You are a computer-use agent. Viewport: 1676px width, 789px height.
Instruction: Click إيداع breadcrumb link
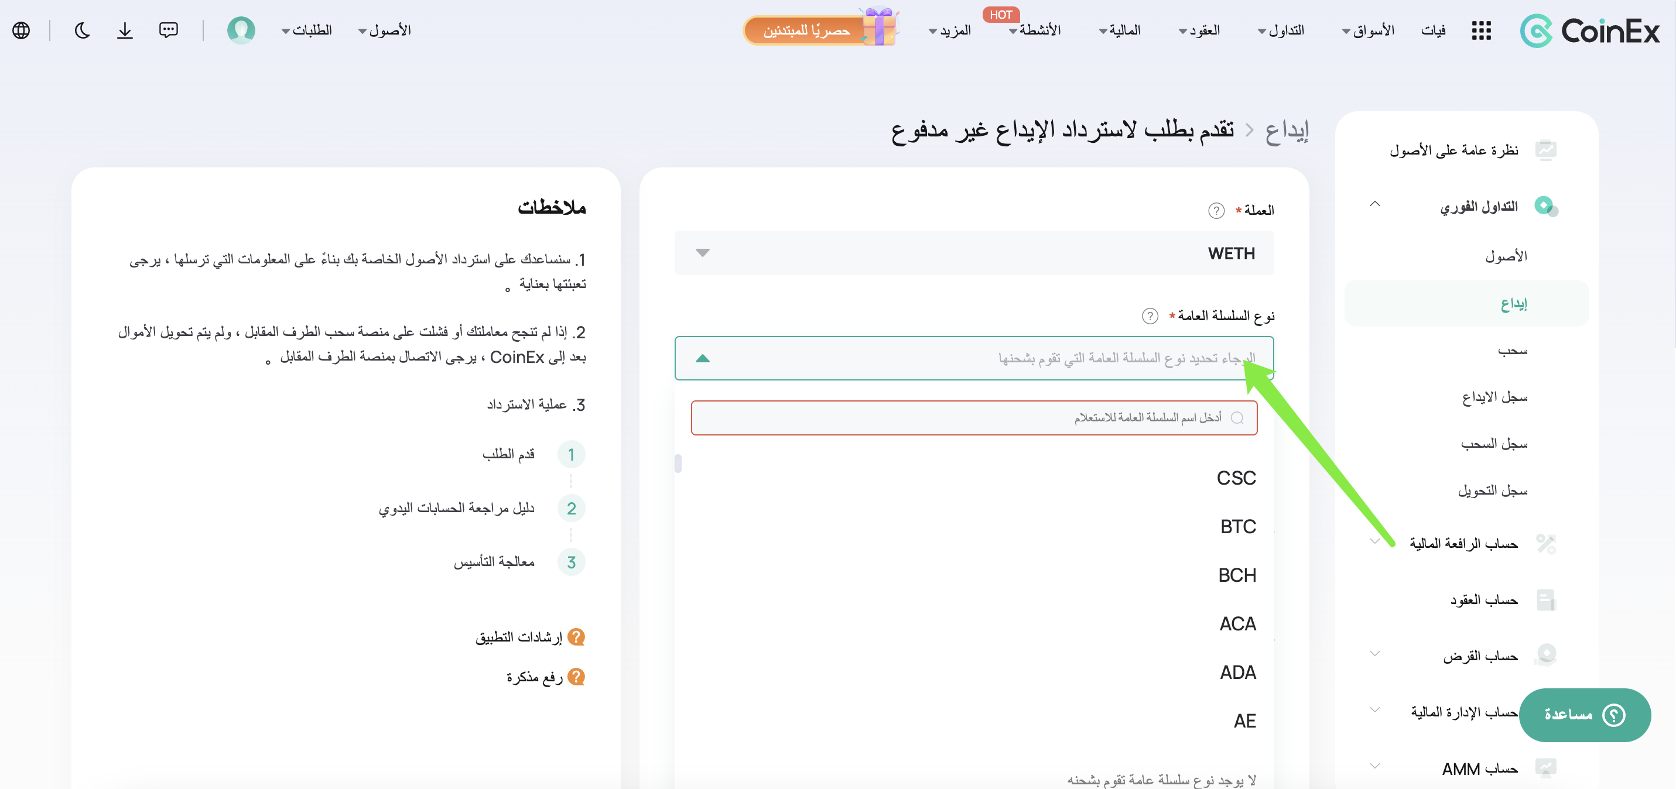coord(1286,131)
